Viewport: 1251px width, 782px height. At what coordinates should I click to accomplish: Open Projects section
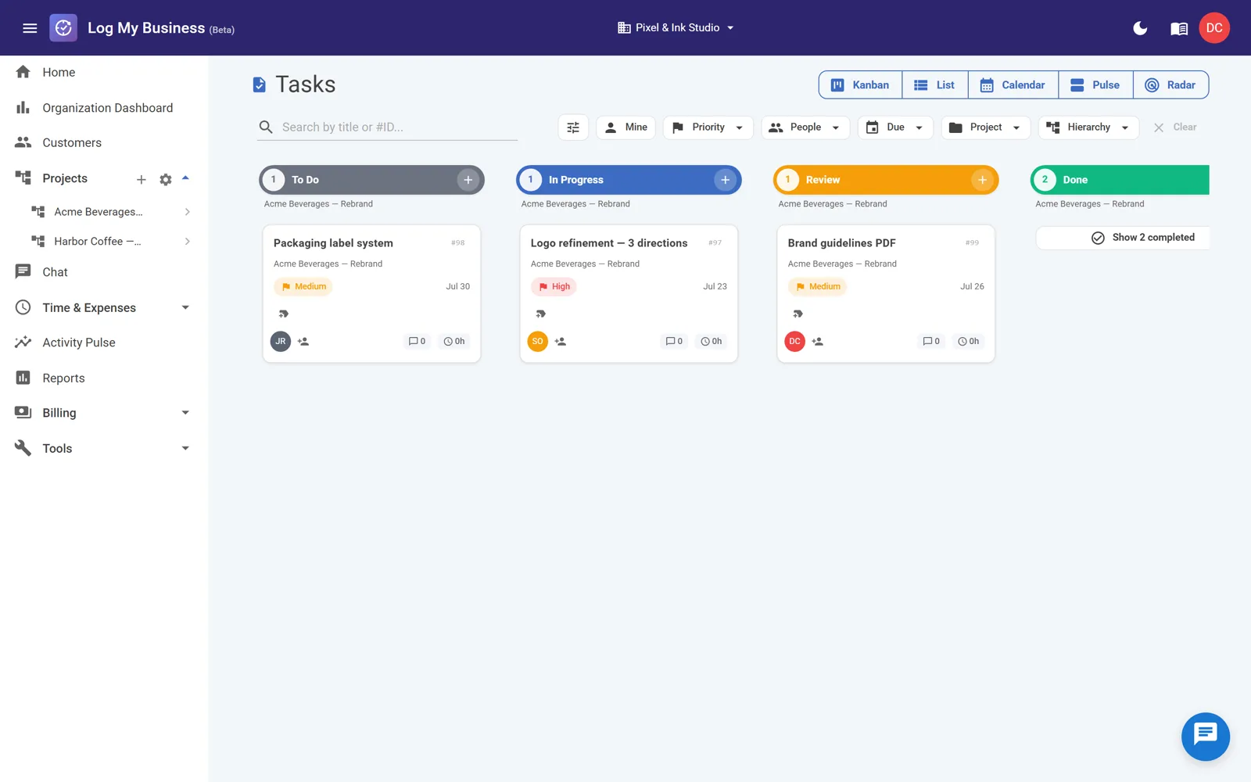[65, 178]
